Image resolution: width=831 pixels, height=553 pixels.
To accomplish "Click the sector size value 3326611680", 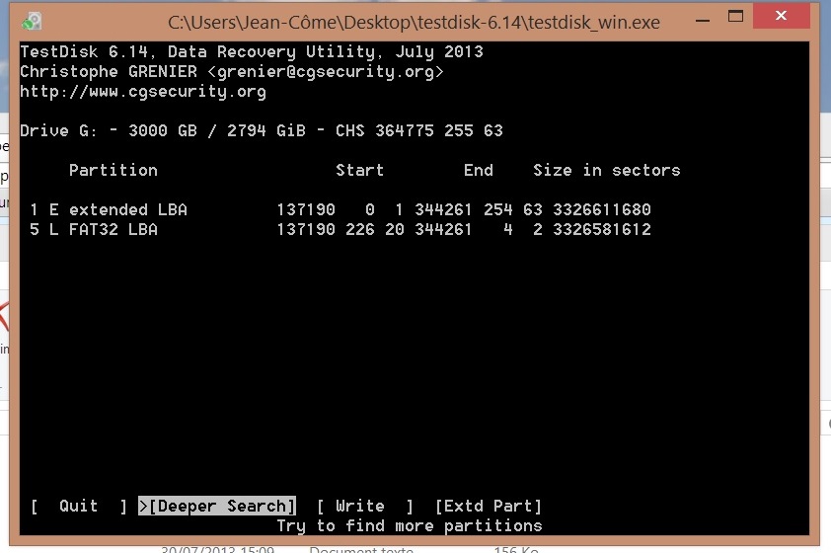I will [x=602, y=210].
